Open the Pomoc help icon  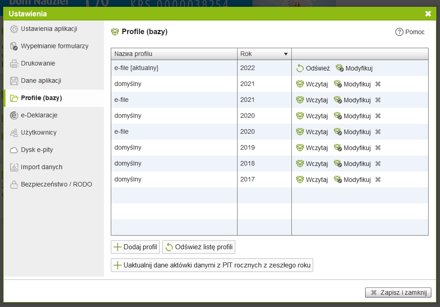coord(399,32)
